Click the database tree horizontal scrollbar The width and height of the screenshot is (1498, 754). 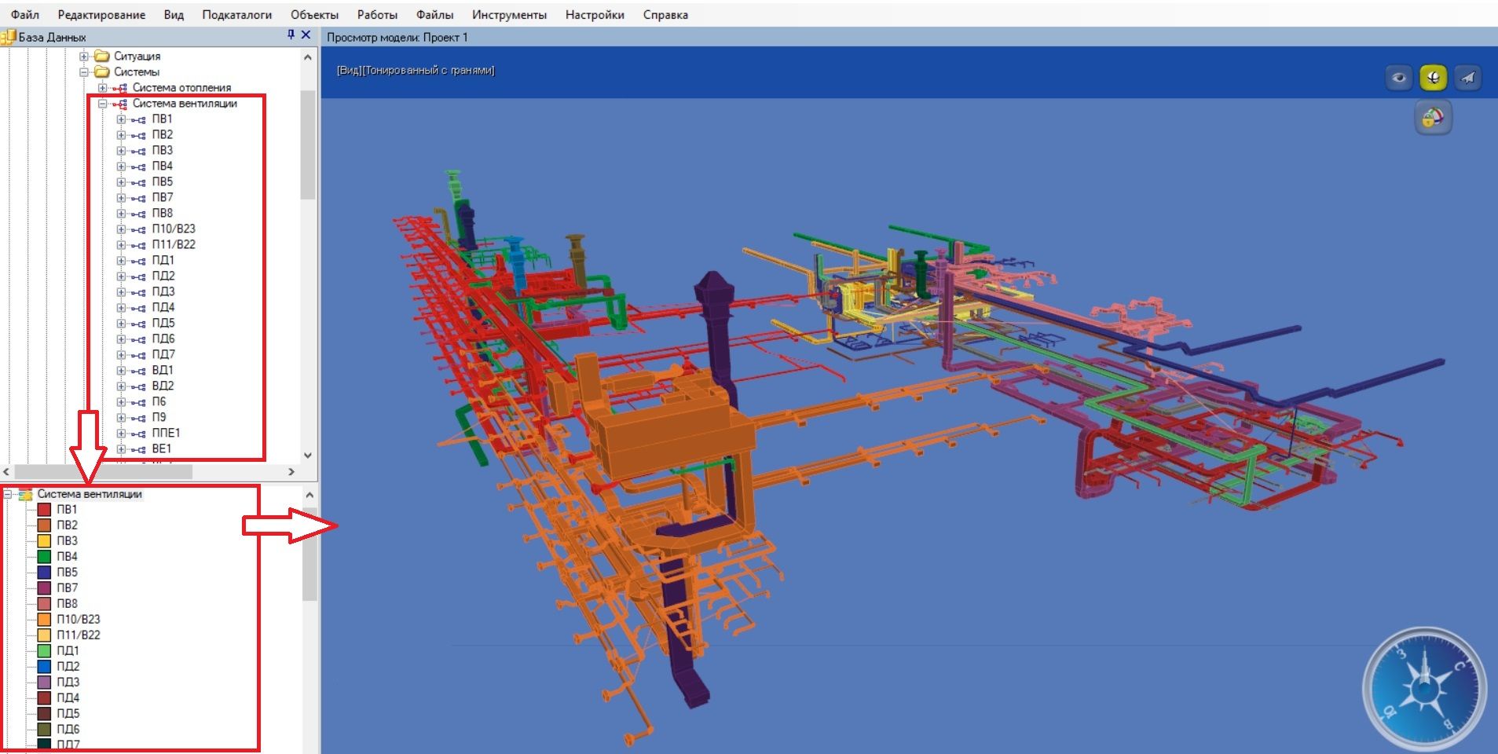102,472
